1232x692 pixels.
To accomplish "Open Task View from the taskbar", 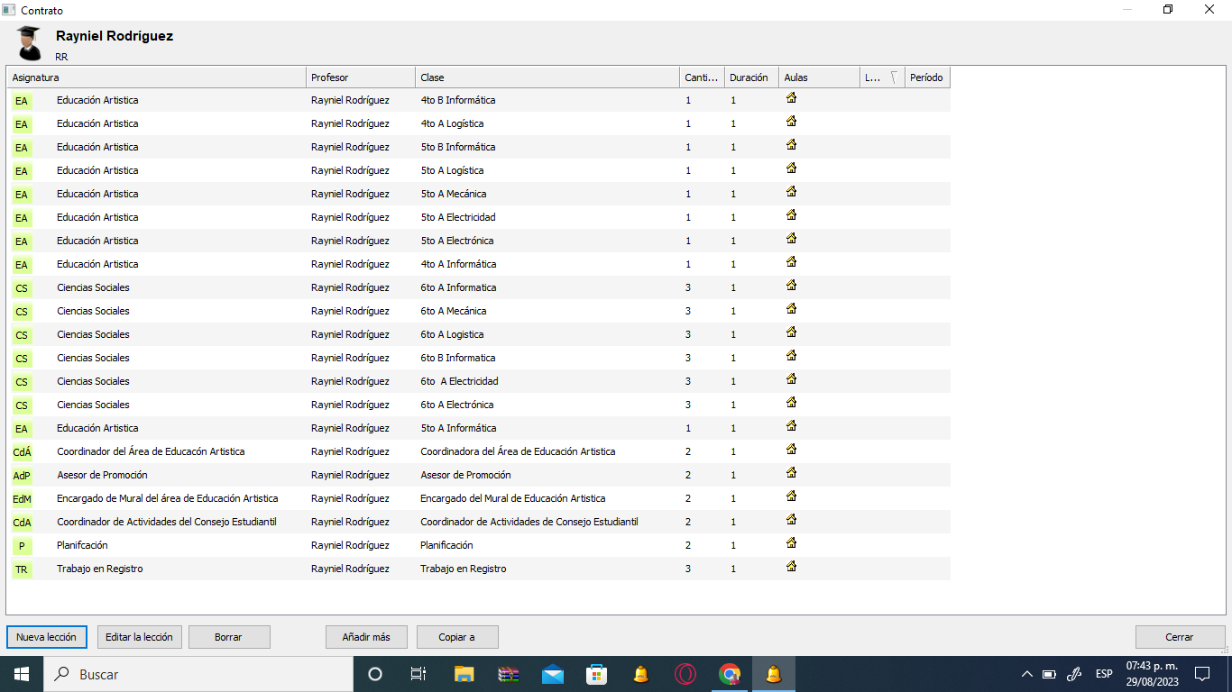I will point(418,674).
